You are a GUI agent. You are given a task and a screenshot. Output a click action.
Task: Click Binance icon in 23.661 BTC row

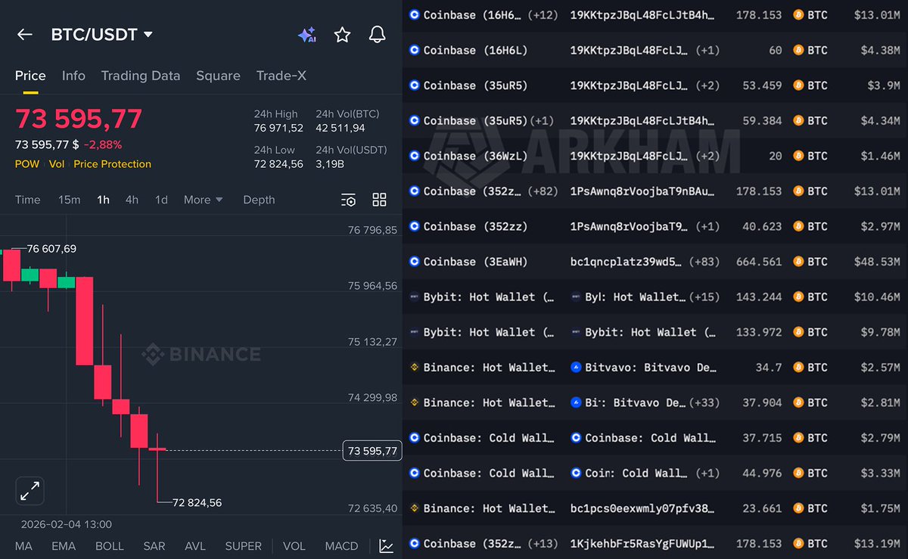point(414,508)
